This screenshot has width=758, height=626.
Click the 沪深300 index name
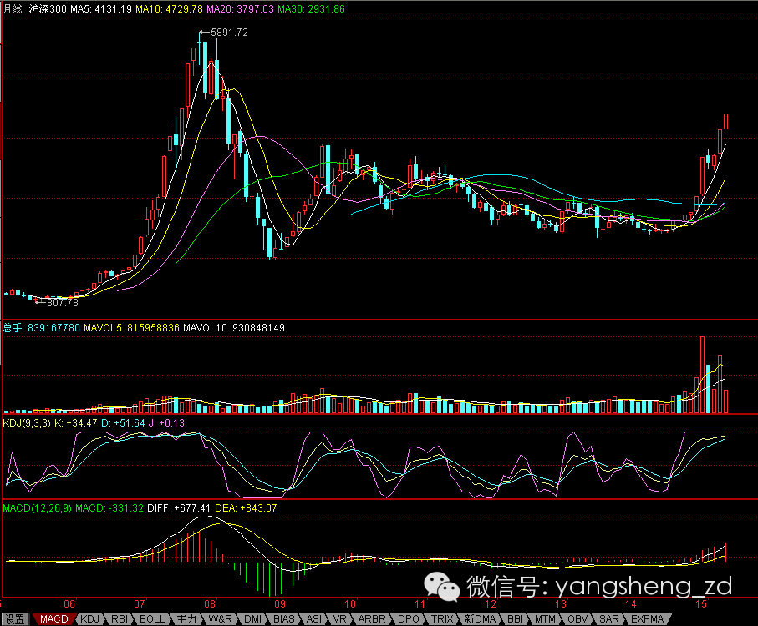click(x=48, y=8)
